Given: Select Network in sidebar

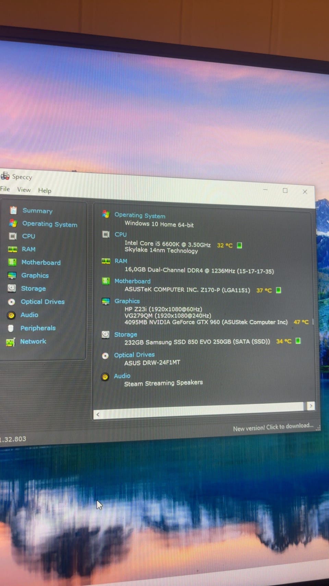Looking at the screenshot, I should pos(33,341).
